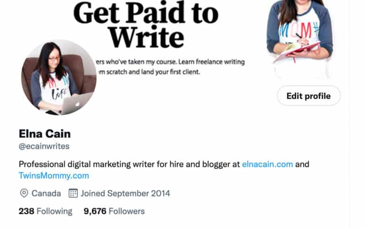This screenshot has height=228, width=365.
Task: Open the elnacain.com link in bio
Action: click(x=267, y=164)
